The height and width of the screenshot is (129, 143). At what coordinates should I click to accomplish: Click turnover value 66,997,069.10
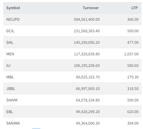88,89
